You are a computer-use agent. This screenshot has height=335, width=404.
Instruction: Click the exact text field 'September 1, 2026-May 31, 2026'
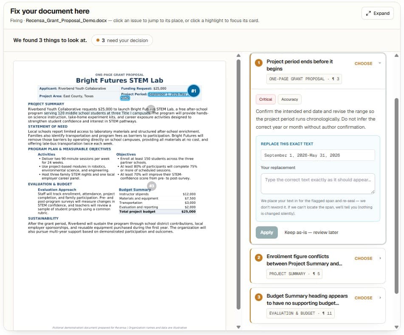pos(318,155)
